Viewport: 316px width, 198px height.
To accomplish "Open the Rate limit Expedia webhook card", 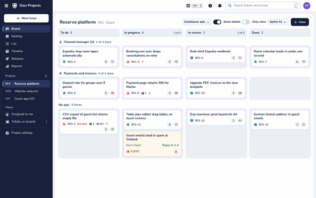I will tap(216, 55).
